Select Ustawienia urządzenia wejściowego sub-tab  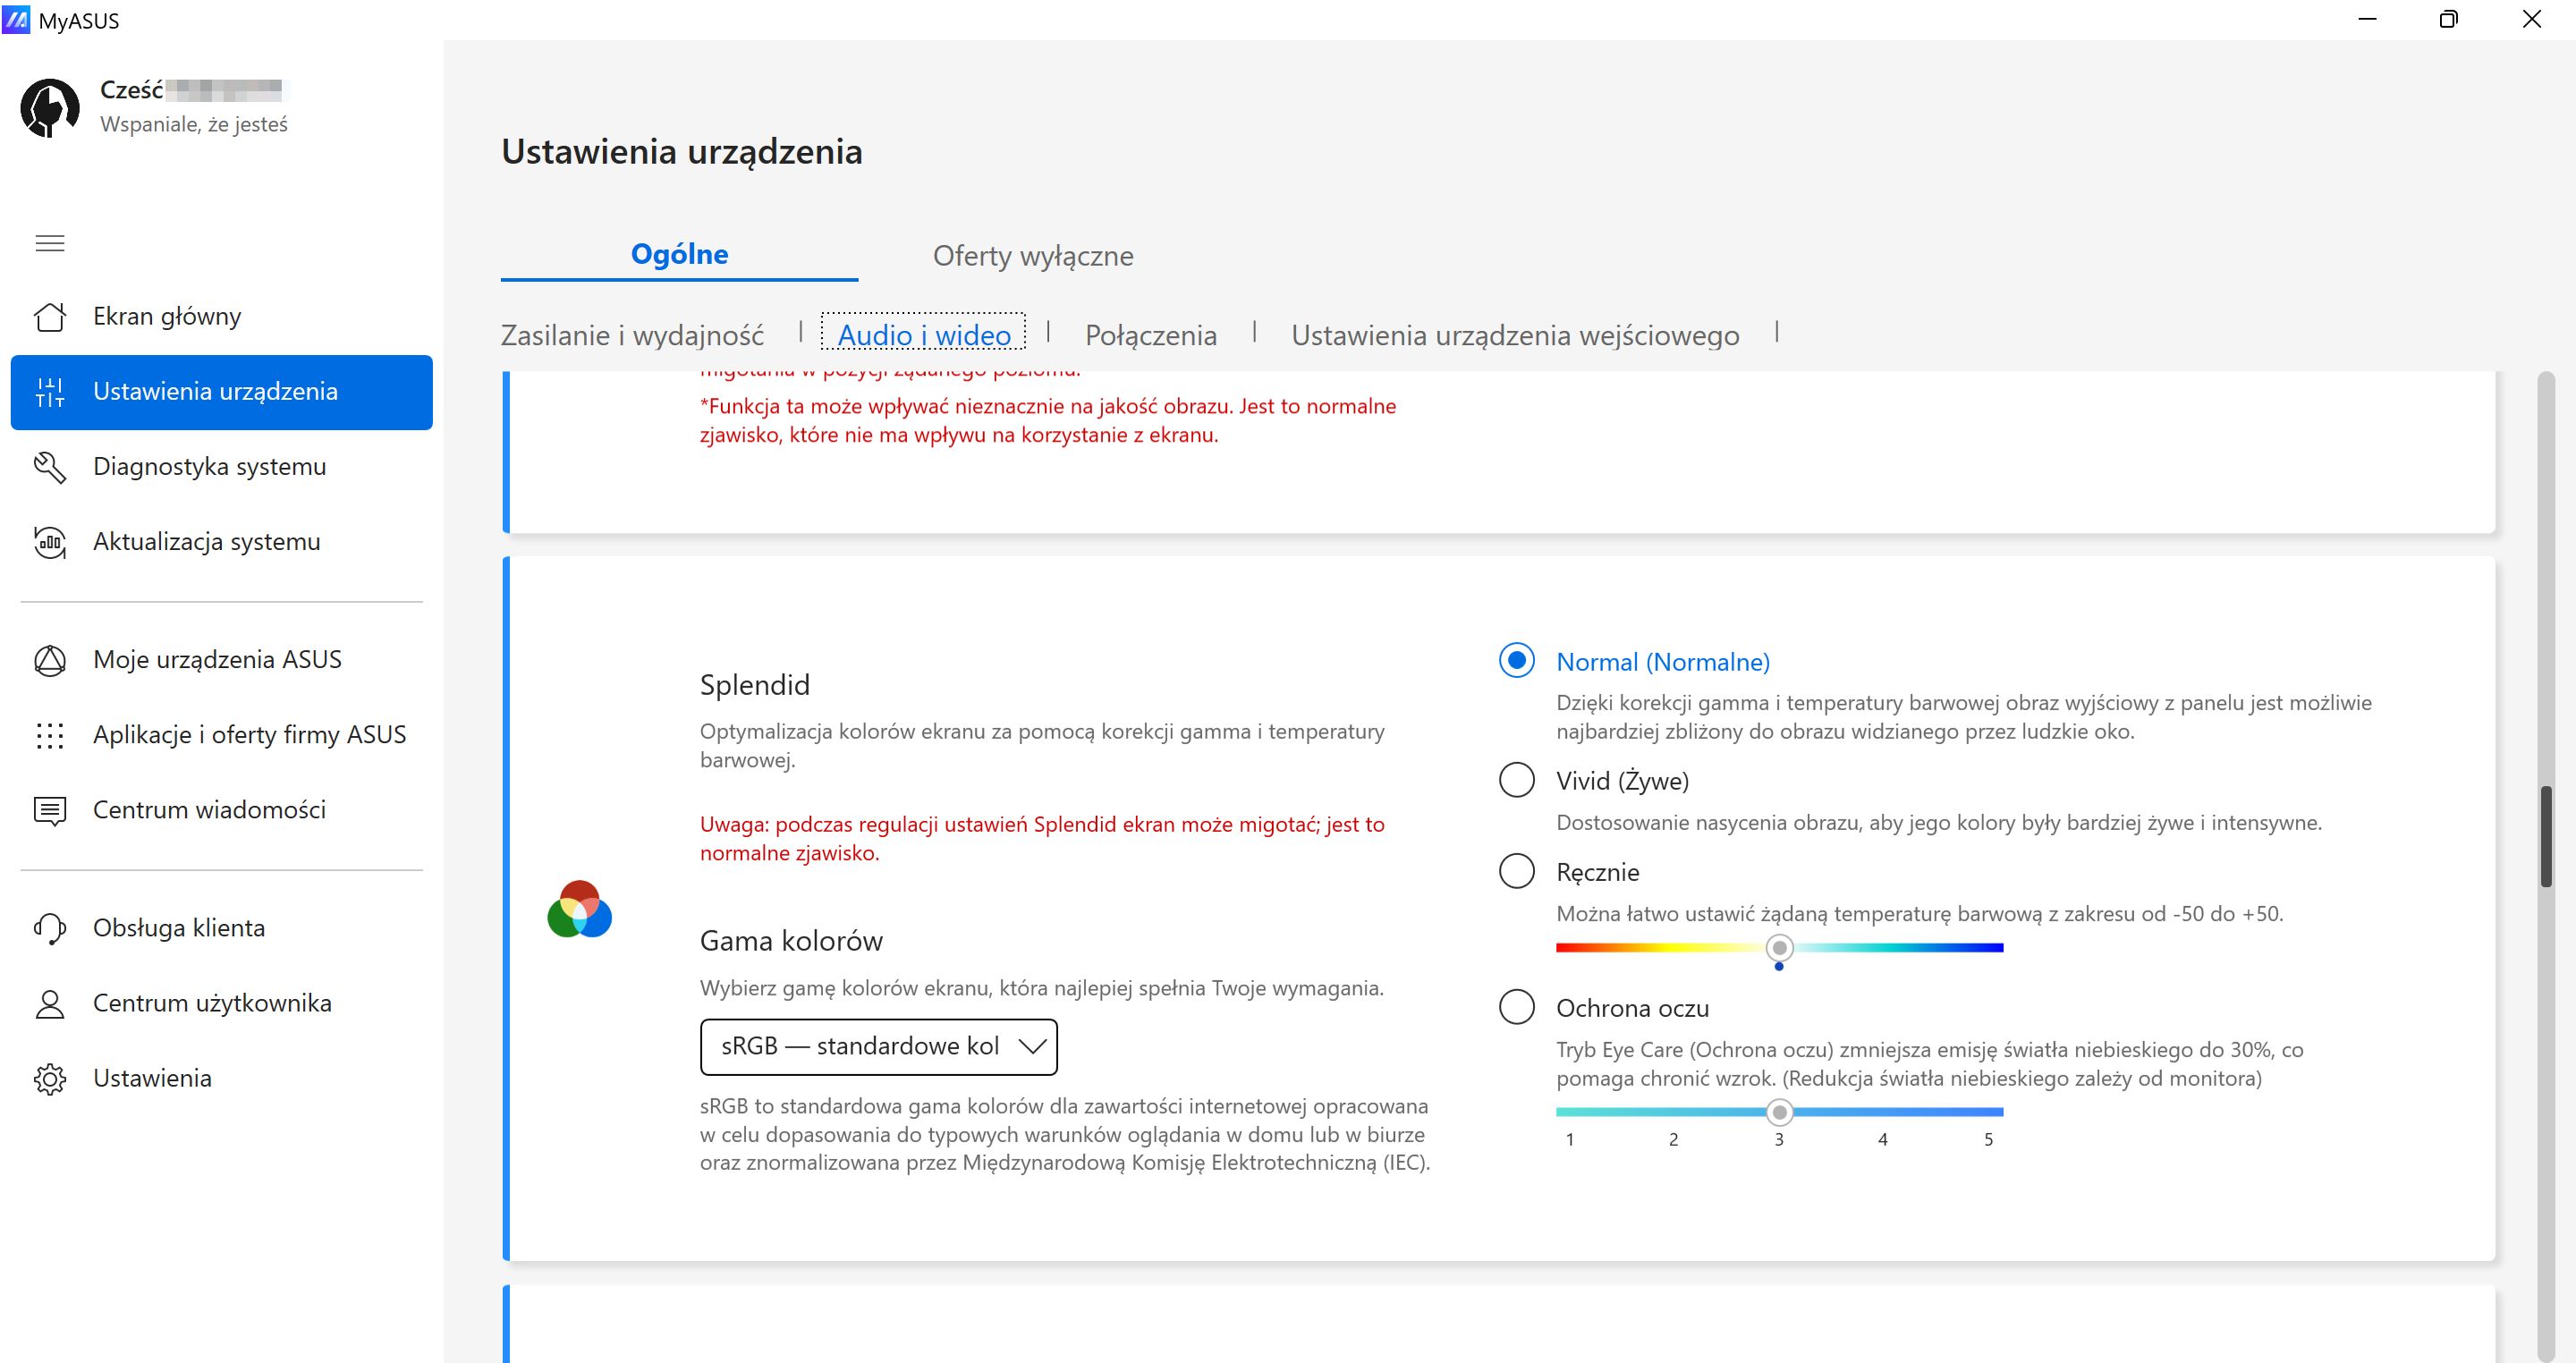tap(1515, 335)
